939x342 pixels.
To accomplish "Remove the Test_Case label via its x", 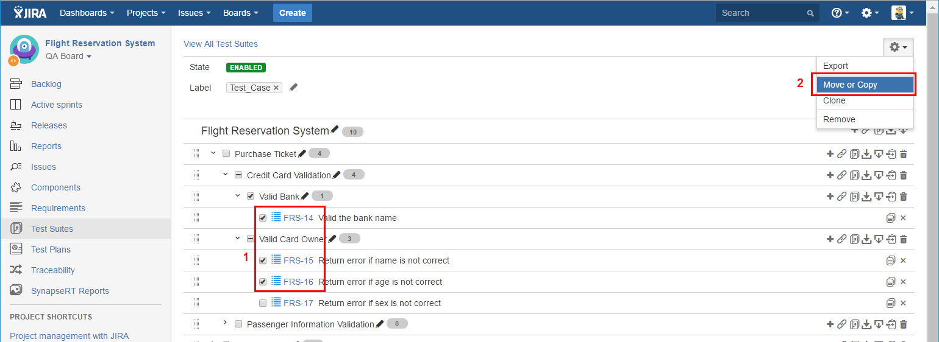I will 276,88.
